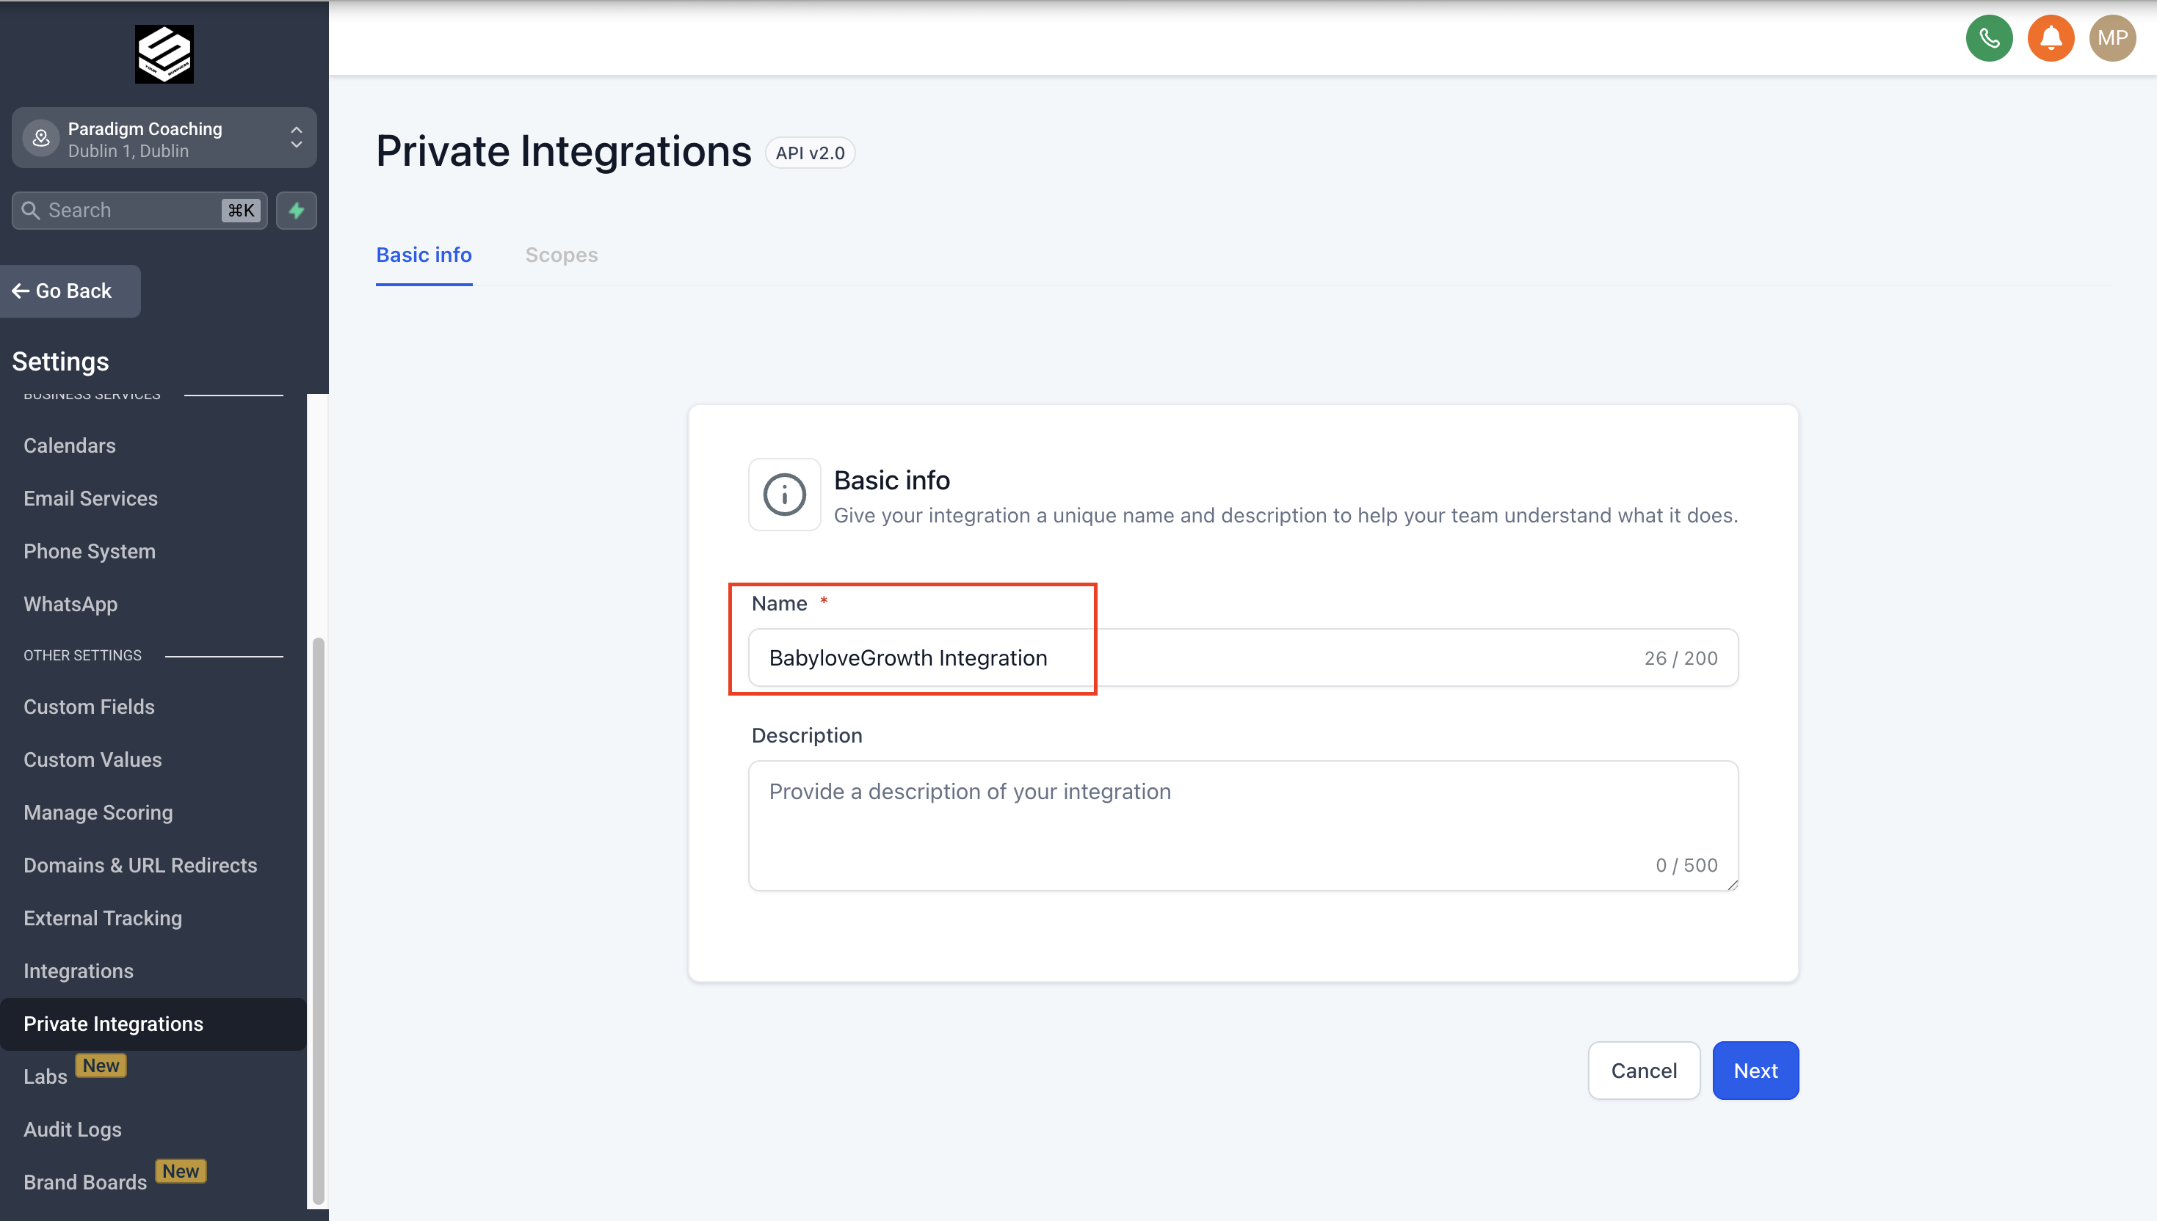Open Audit Logs from the sidebar
This screenshot has width=2157, height=1221.
(x=72, y=1129)
